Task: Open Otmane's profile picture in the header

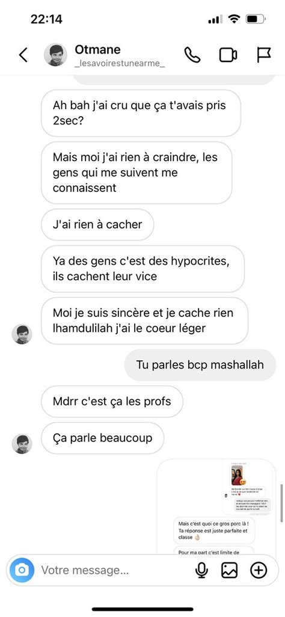Action: click(x=55, y=55)
